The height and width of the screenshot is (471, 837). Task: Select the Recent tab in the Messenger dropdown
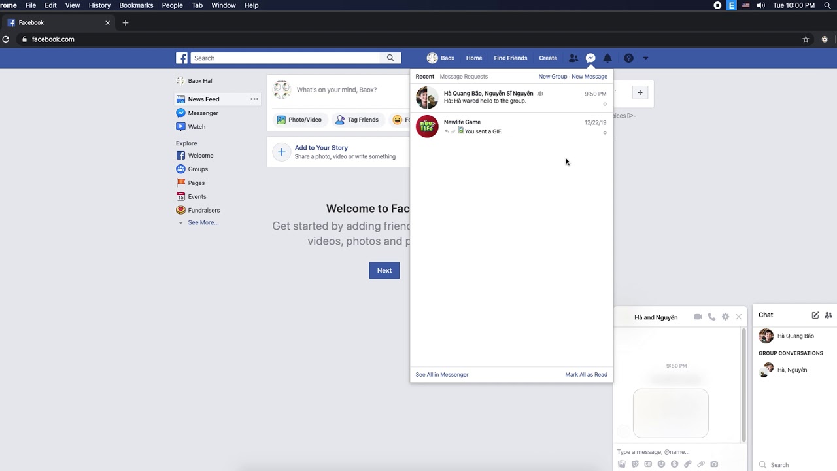(x=425, y=77)
